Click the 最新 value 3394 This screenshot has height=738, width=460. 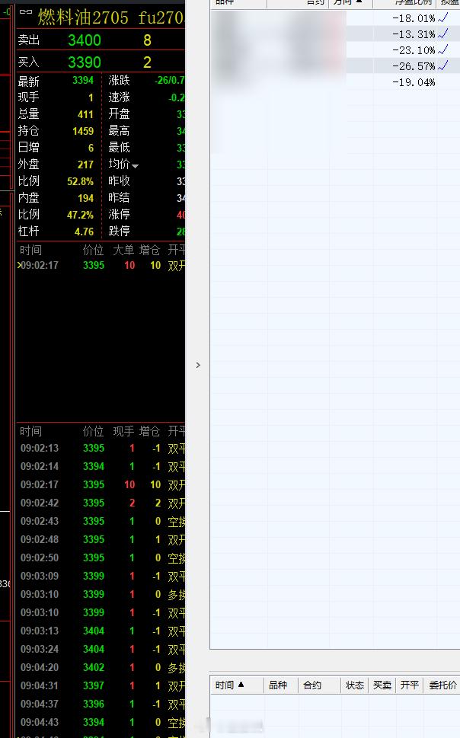(83, 81)
